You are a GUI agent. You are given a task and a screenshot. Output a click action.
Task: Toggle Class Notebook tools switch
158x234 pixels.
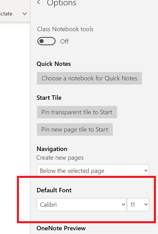click(46, 41)
